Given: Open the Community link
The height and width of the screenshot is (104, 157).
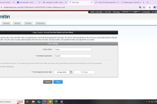Looking at the screenshot, I should (146, 12).
